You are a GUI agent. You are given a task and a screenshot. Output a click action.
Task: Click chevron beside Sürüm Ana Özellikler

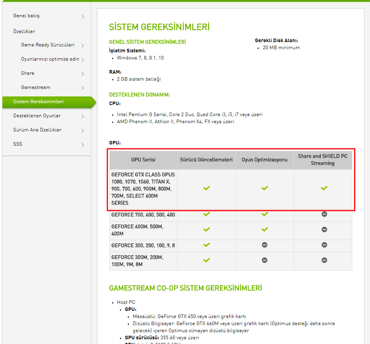[x=83, y=131]
